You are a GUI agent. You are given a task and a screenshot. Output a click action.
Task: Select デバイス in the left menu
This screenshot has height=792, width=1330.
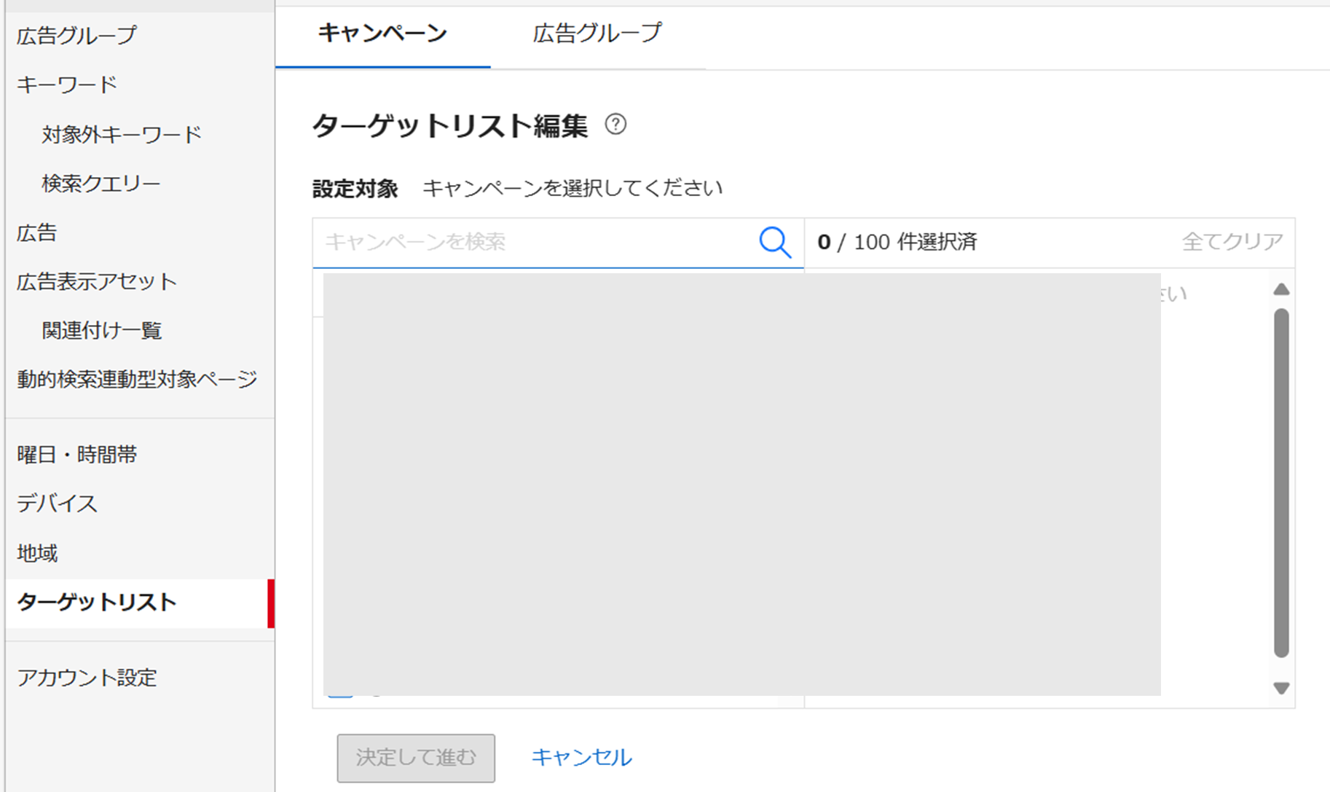click(57, 503)
